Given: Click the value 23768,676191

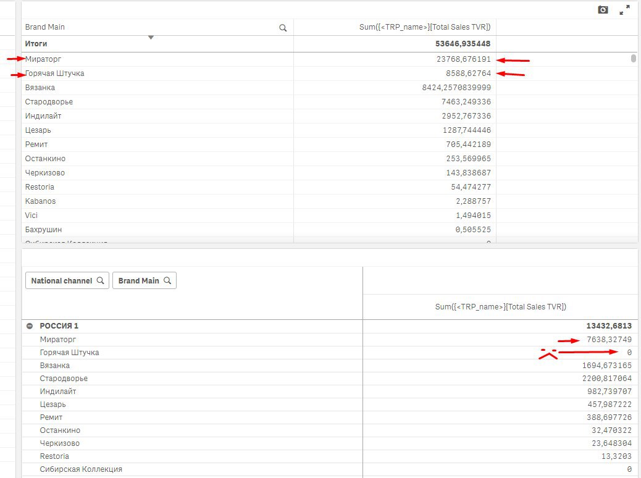Looking at the screenshot, I should [x=464, y=59].
